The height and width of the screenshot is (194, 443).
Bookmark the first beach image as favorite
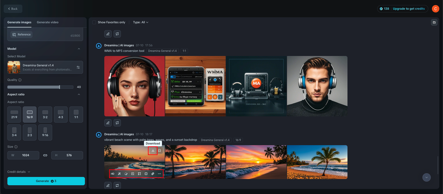coord(160,150)
